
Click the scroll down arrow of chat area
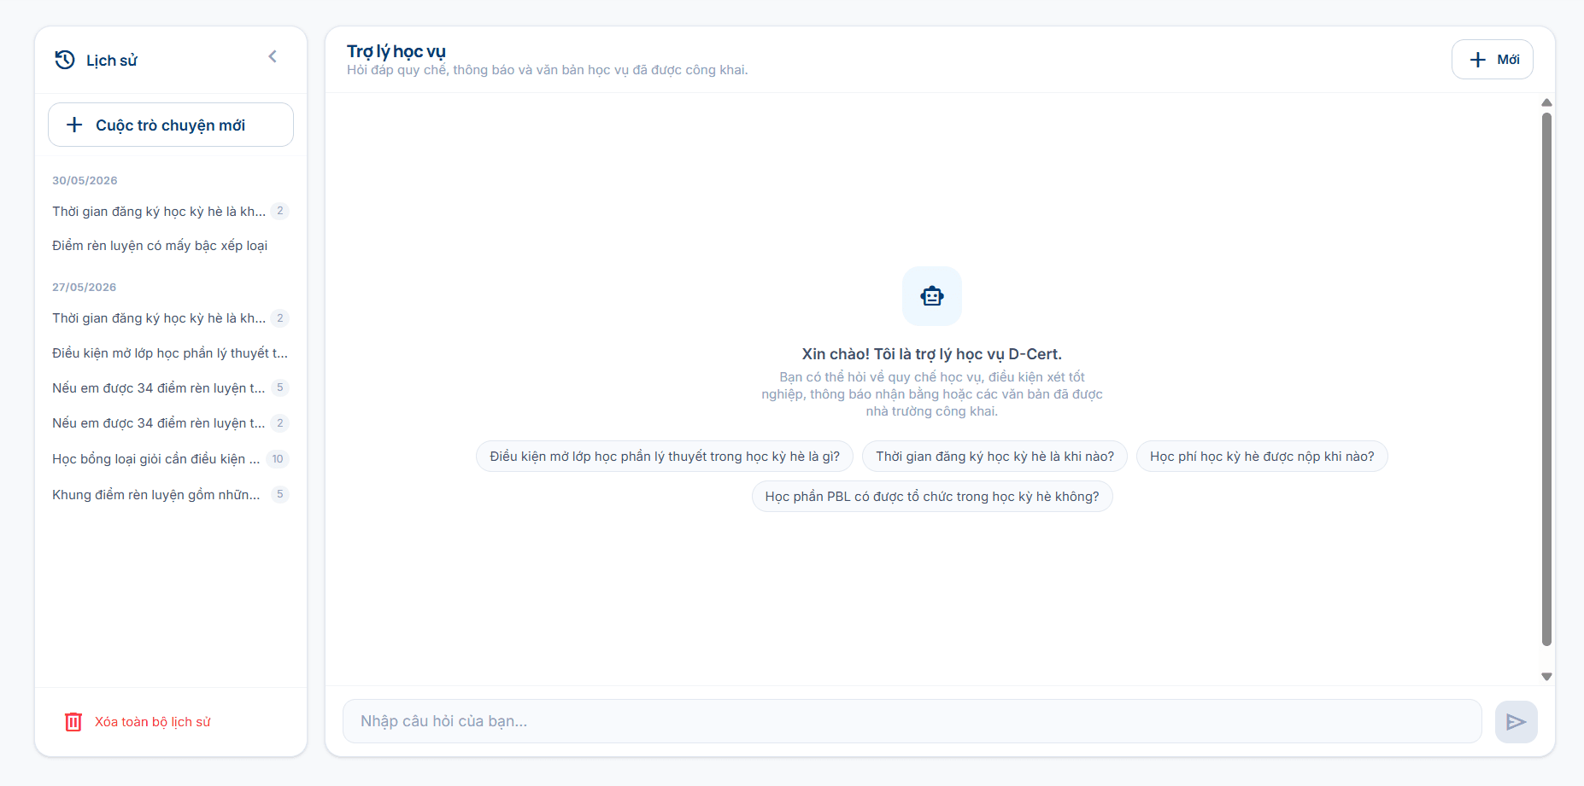(1546, 677)
